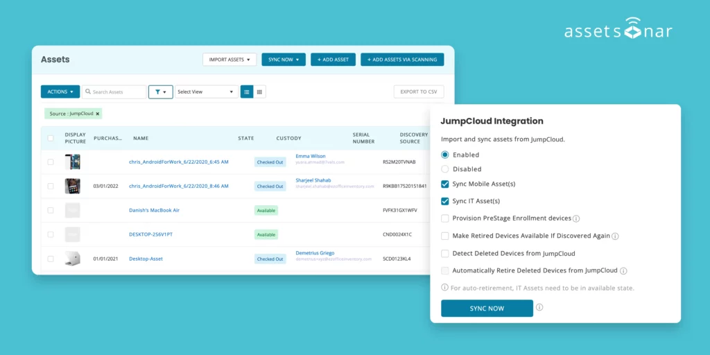This screenshot has width=710, height=355.
Task: Open the Import Assets dropdown
Action: 230,60
